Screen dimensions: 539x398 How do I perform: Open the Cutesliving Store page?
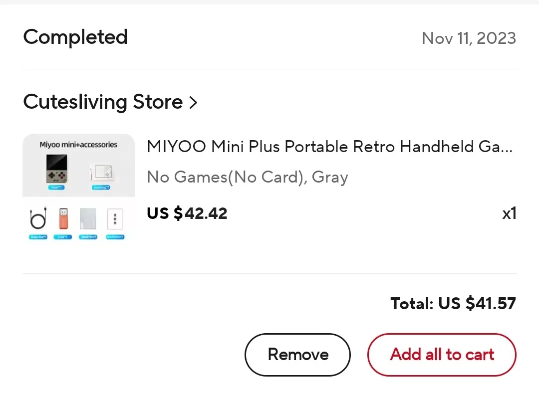102,102
